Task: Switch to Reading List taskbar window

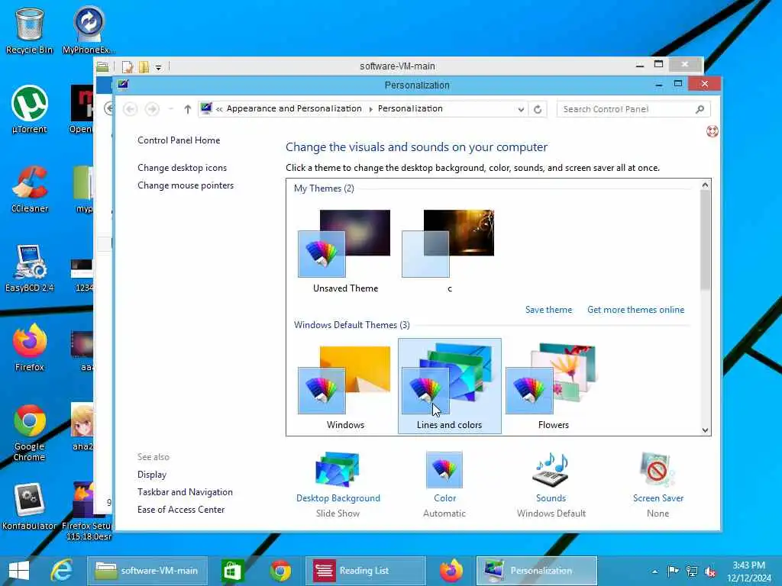Action: [365, 571]
